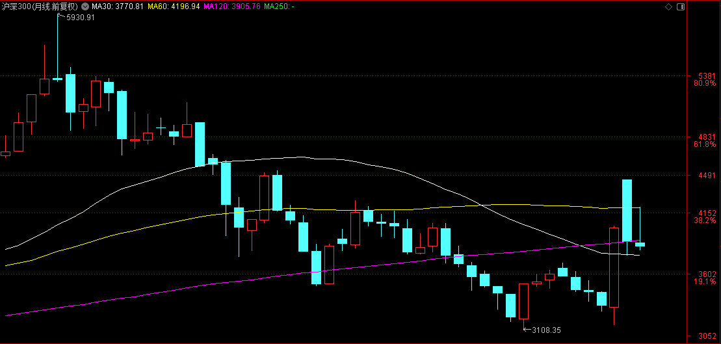Open the dropdown arrow beside 沪深300 title
This screenshot has height=344, width=721.
click(86, 7)
